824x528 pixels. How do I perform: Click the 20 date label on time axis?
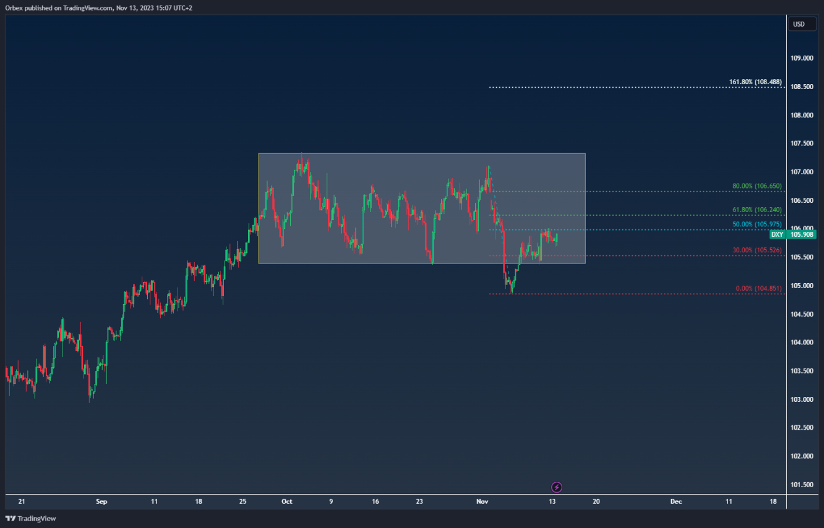click(596, 501)
